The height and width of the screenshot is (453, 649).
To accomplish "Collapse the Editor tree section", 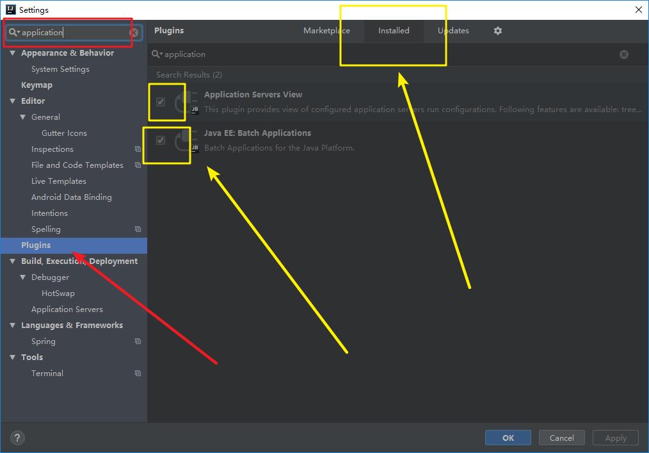I will 12,101.
